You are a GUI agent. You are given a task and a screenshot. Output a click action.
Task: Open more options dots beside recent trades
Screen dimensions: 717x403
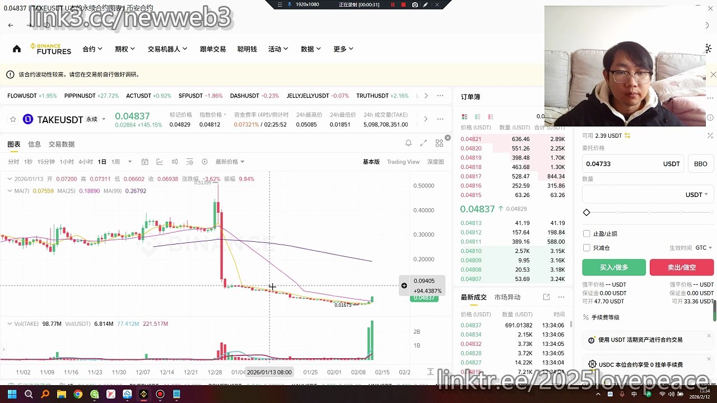click(561, 297)
